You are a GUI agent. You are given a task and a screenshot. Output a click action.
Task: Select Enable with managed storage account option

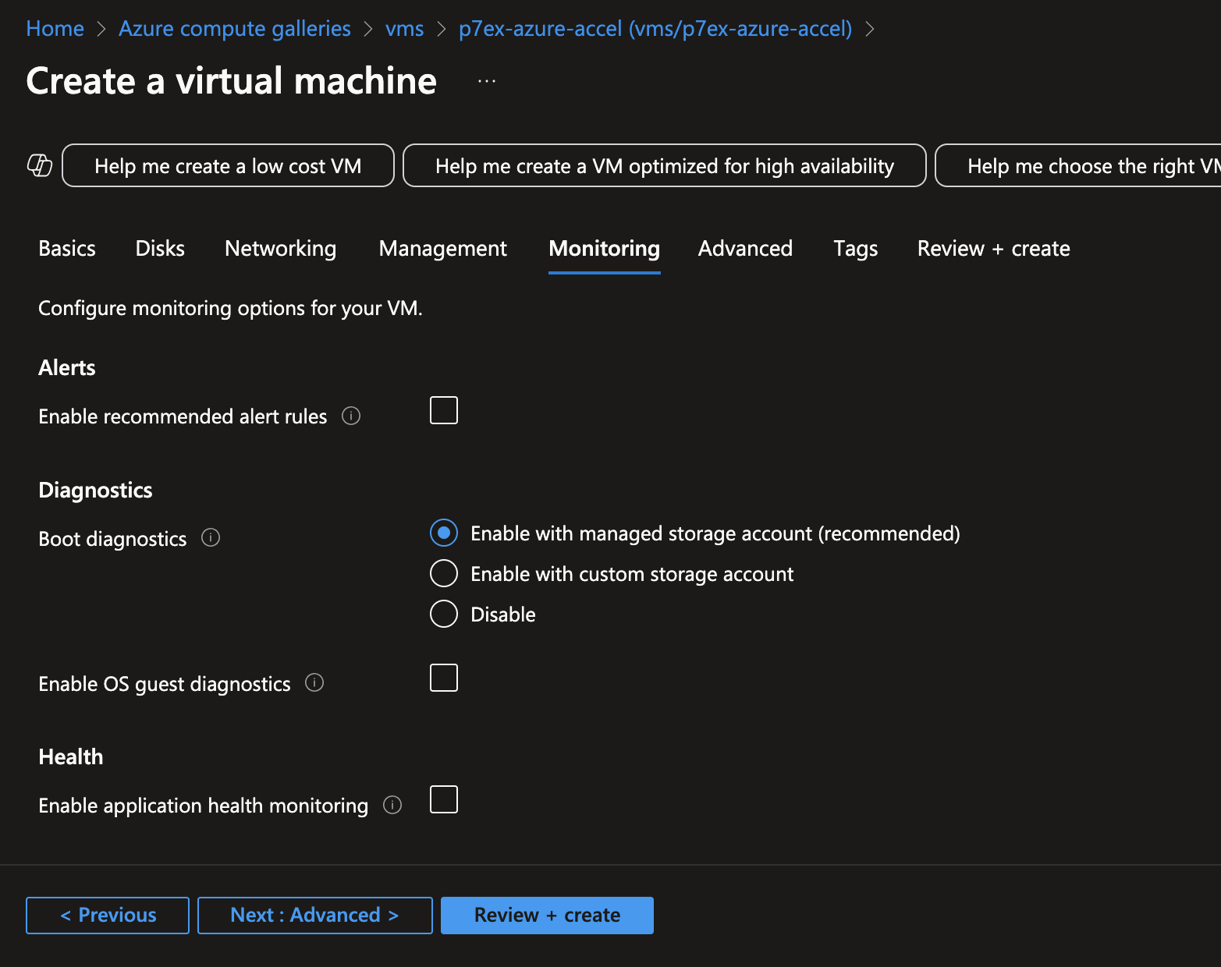click(x=444, y=533)
